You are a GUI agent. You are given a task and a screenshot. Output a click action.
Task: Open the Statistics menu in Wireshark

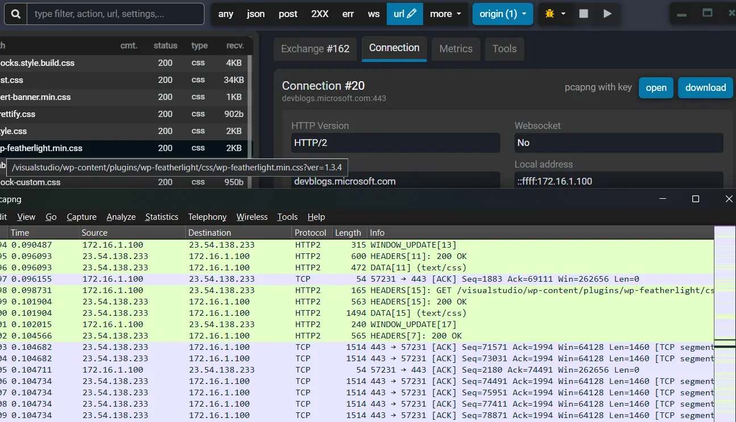[161, 217]
